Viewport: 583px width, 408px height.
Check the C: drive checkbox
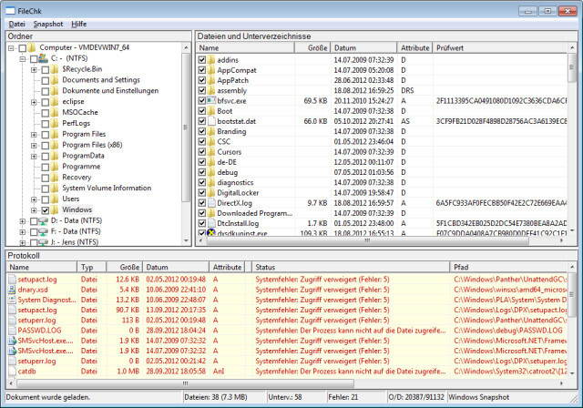[x=34, y=58]
